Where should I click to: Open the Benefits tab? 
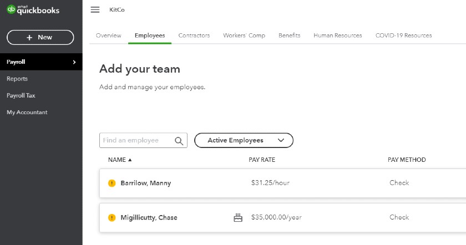coord(290,35)
